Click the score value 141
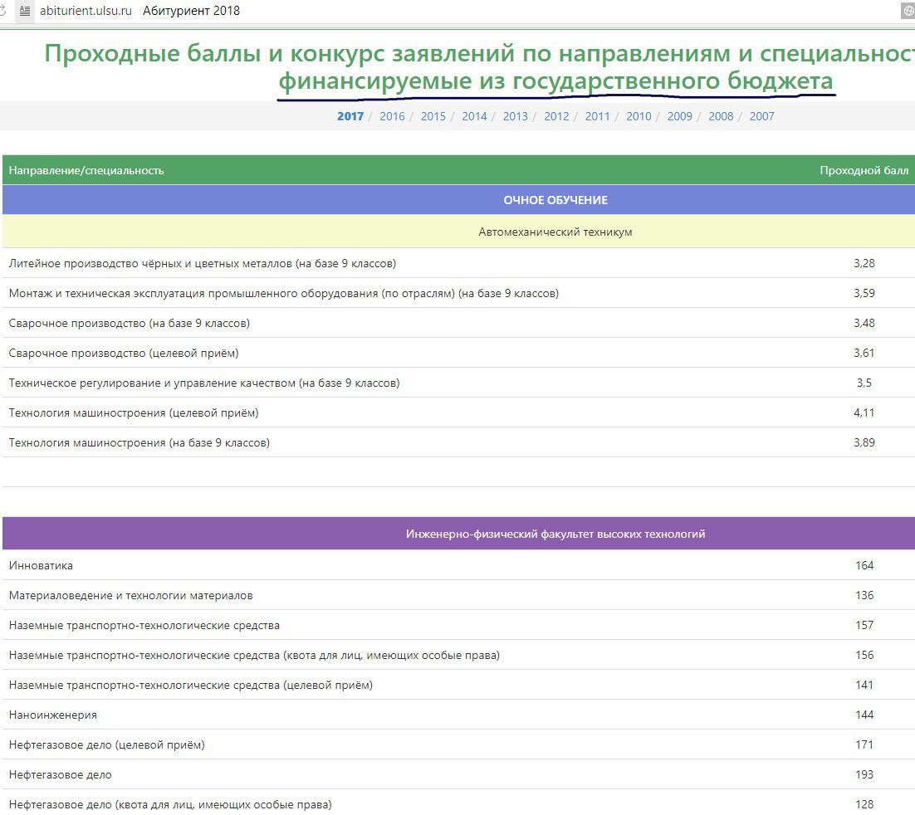This screenshot has height=815, width=915. point(864,685)
